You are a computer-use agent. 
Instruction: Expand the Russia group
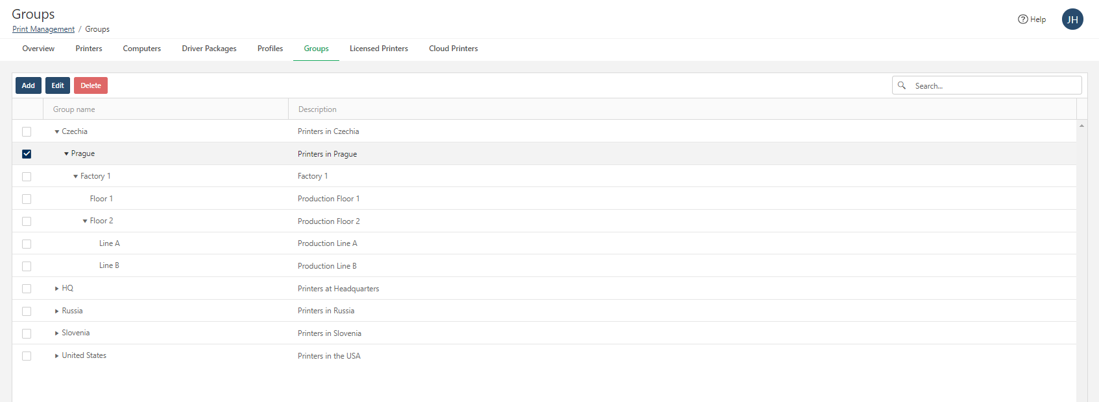click(x=57, y=311)
